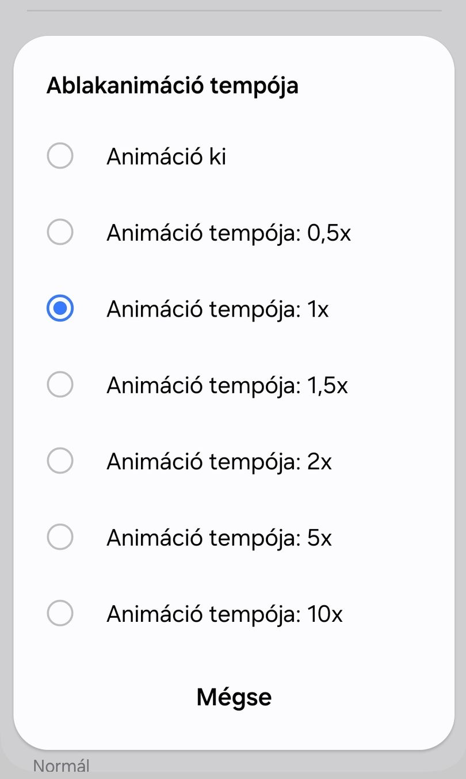The image size is (466, 779).
Task: Enable the 1,5x tempo radio circle
Action: click(x=60, y=385)
